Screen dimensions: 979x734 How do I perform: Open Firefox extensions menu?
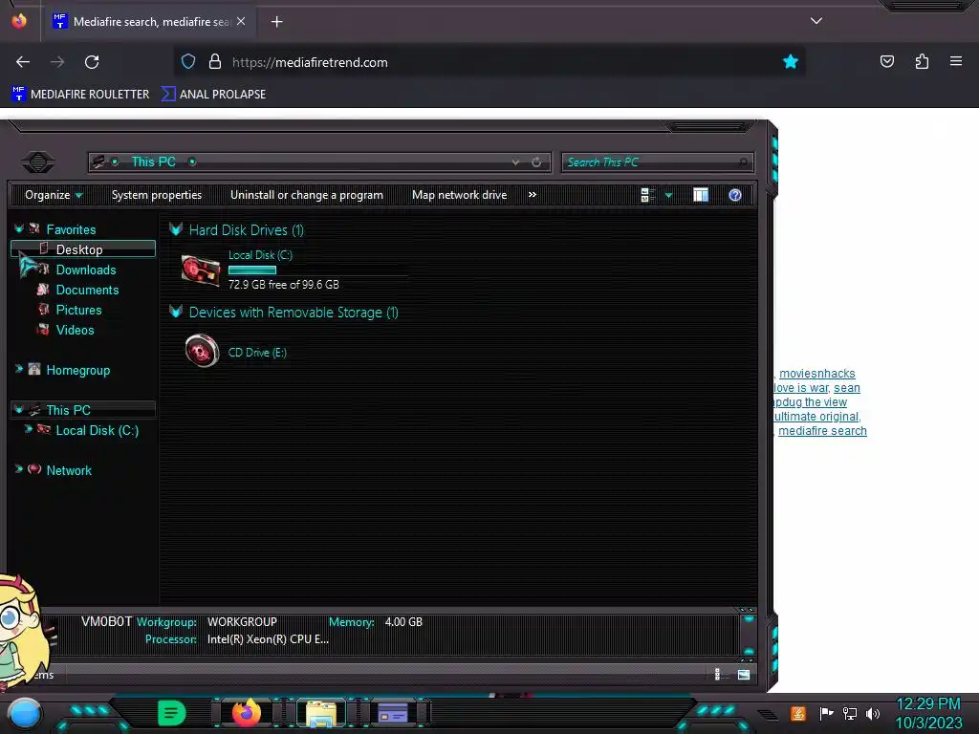click(922, 61)
